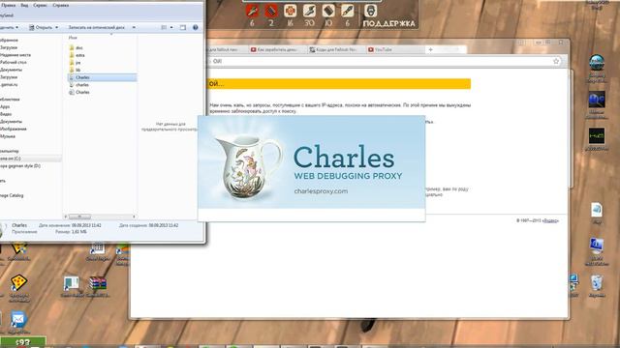The width and height of the screenshot is (620, 348).
Task: Open the Вид menu in Explorer
Action: [x=24, y=6]
